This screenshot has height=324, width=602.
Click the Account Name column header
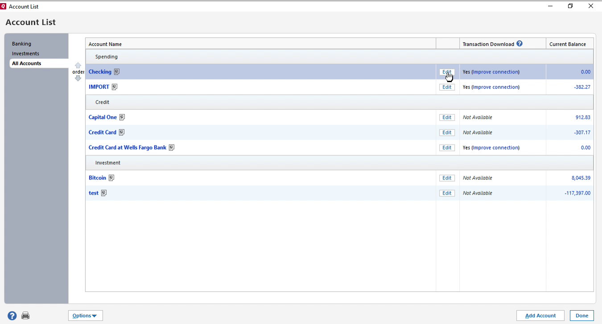pyautogui.click(x=260, y=44)
